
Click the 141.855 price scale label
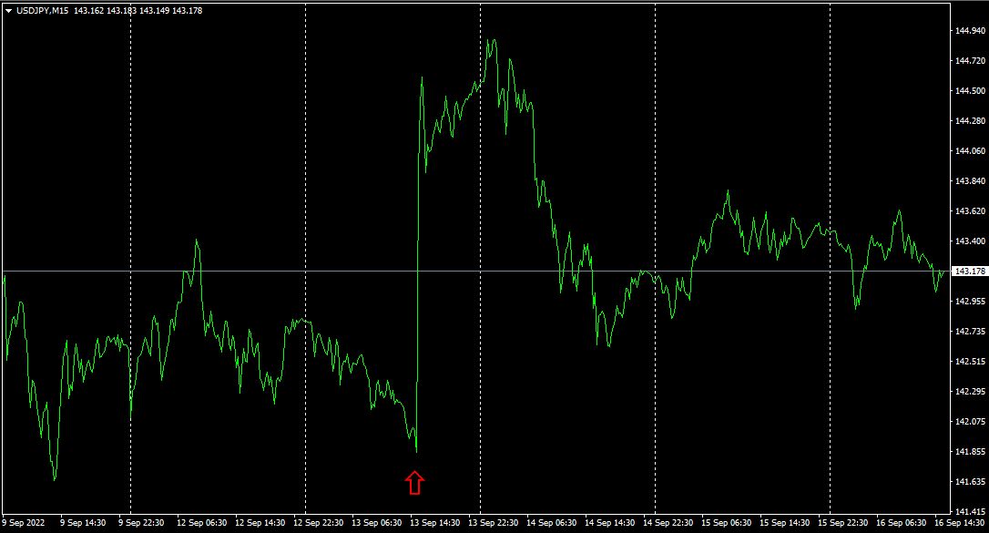(970, 452)
